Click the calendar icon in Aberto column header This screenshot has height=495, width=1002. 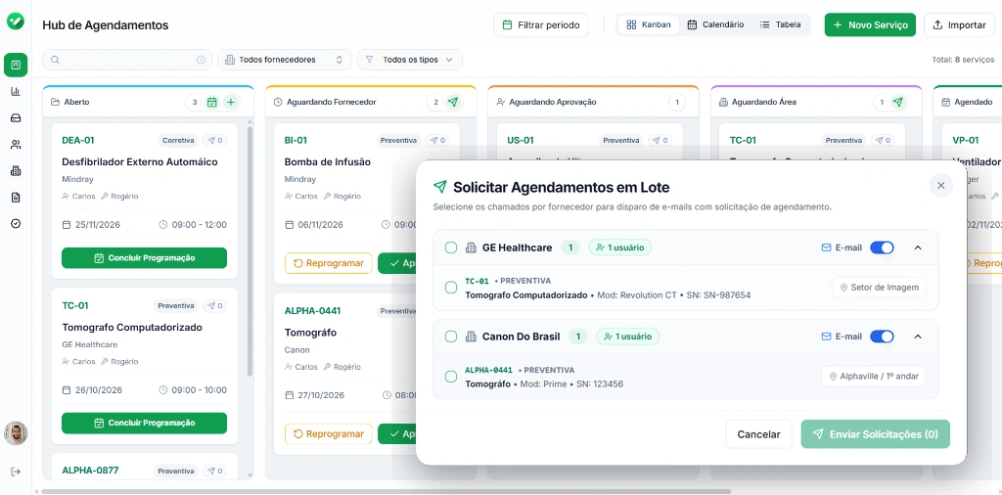(212, 102)
